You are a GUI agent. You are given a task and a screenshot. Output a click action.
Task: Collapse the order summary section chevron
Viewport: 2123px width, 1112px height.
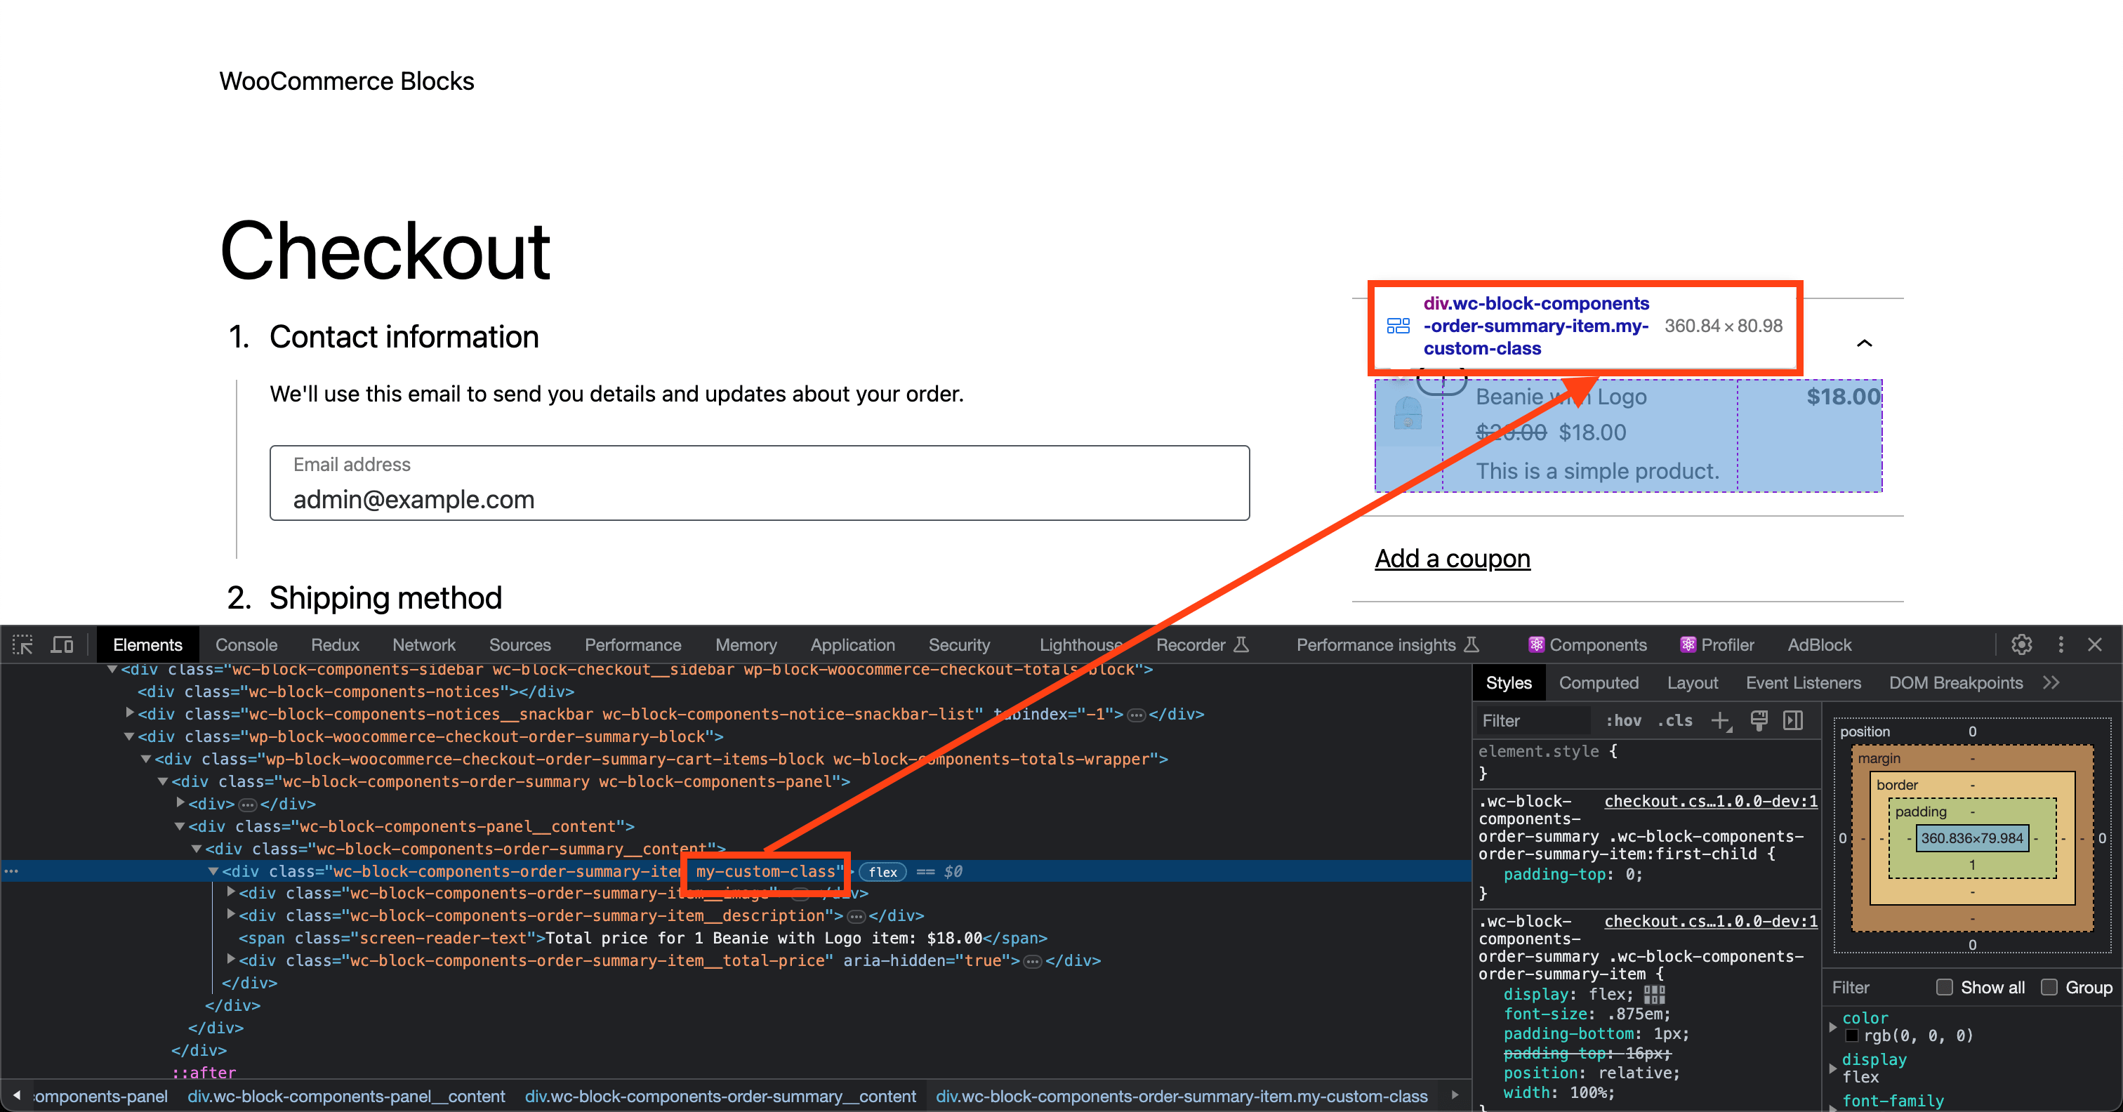(1865, 343)
